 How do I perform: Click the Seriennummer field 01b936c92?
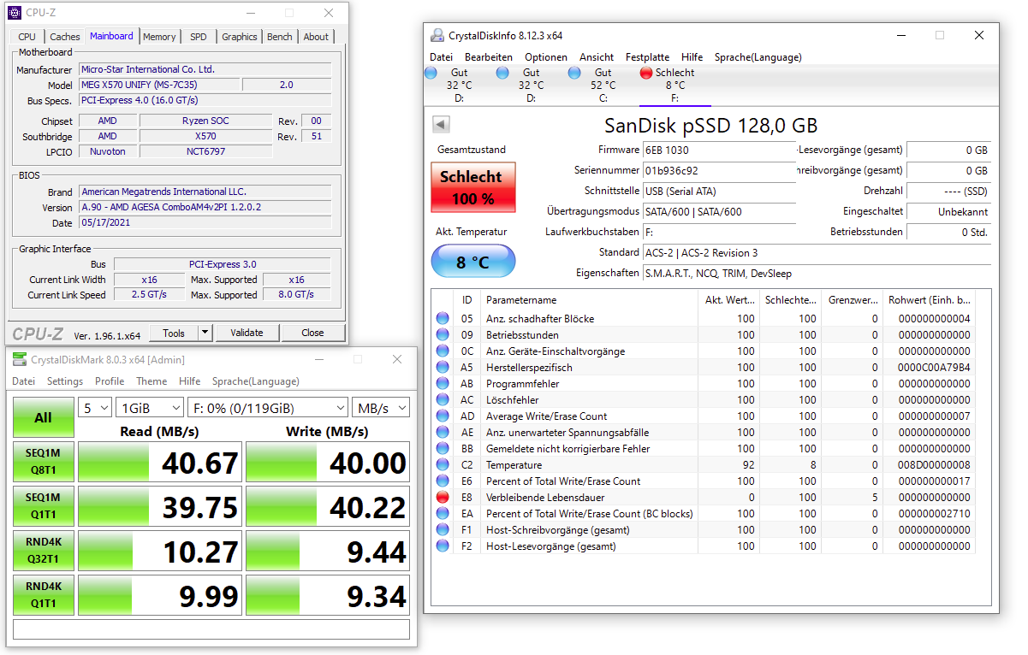[718, 170]
